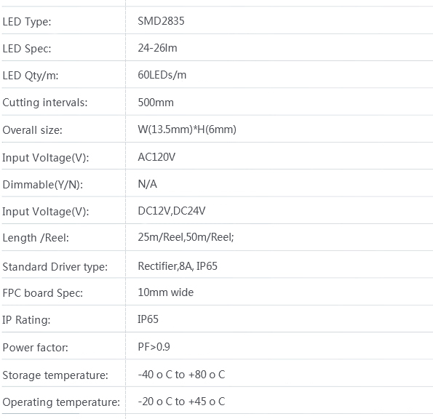433x419 pixels.
Task: Click the AC120V input voltage value
Action: tap(156, 157)
